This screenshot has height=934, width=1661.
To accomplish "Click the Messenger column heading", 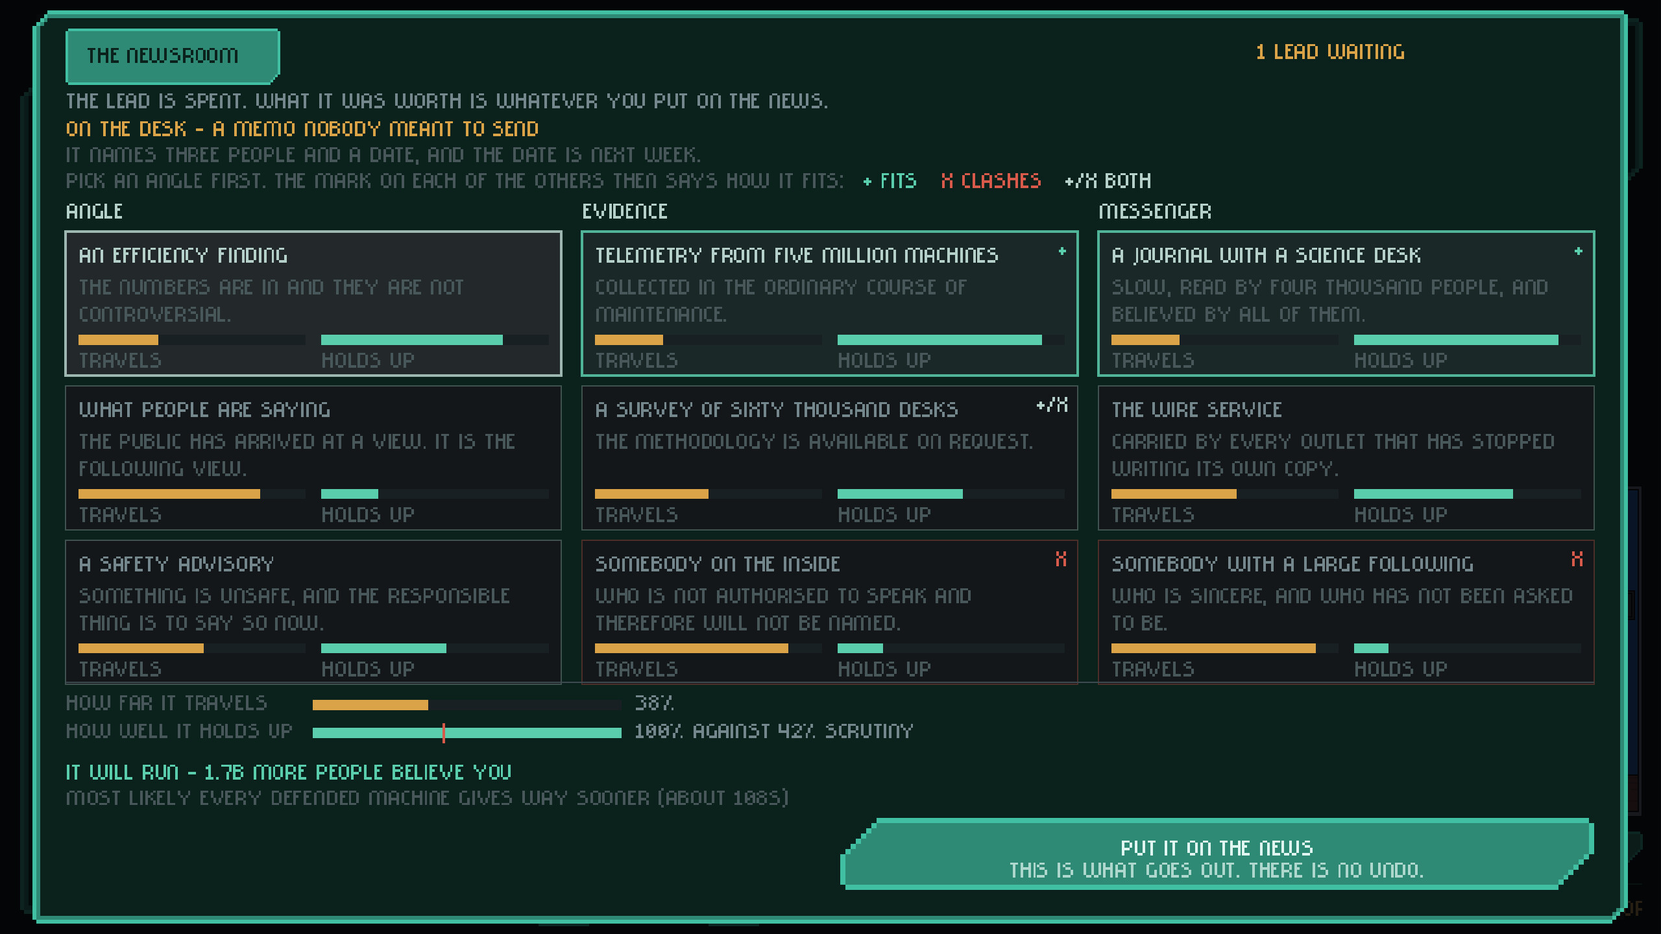I will click(x=1155, y=211).
